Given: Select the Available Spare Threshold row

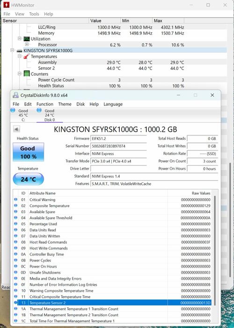Looking at the screenshot, I should point(112,218).
